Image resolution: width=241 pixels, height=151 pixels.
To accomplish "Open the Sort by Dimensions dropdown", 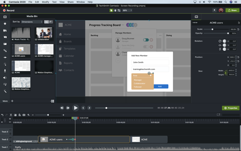I will (x=32, y=22).
